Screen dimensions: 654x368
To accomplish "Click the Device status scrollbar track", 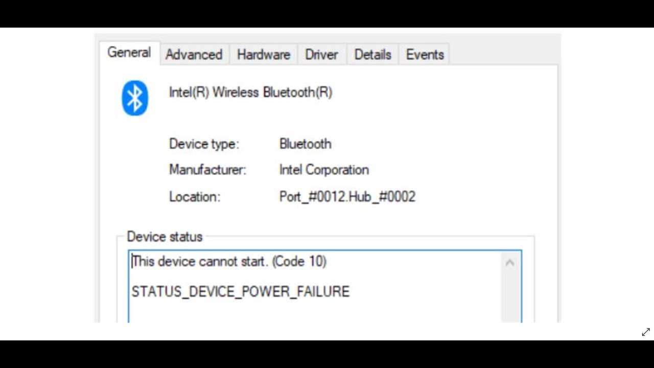I will click(509, 296).
